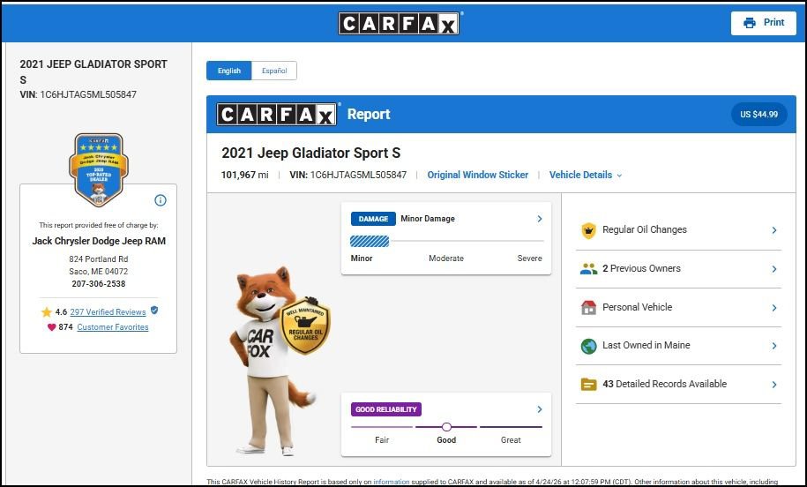Click the Severe label on the damage scale
Viewport: 807px width, 487px height.
pyautogui.click(x=529, y=258)
